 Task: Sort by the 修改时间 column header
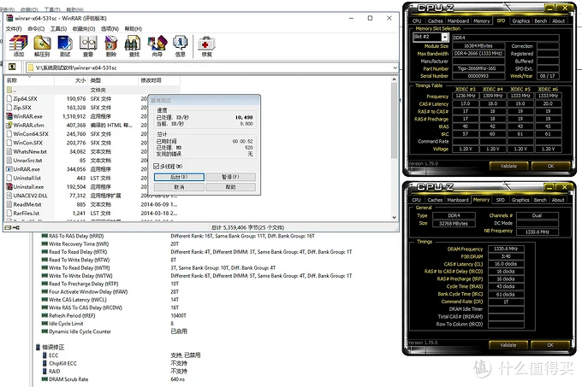159,80
